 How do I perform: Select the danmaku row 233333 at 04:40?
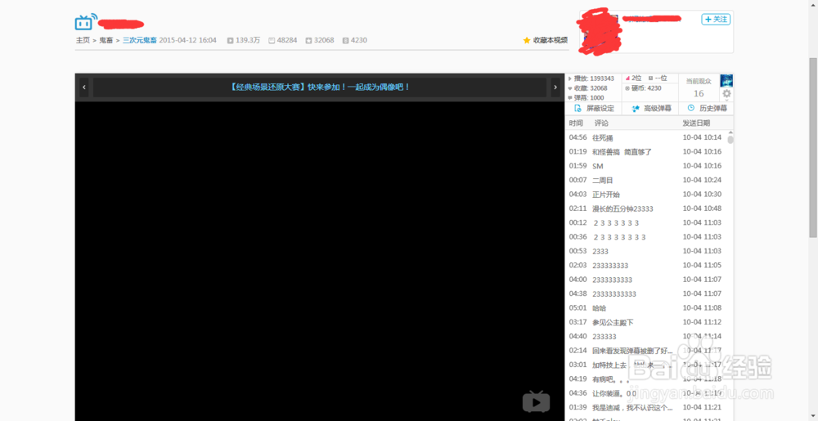[x=646, y=337]
